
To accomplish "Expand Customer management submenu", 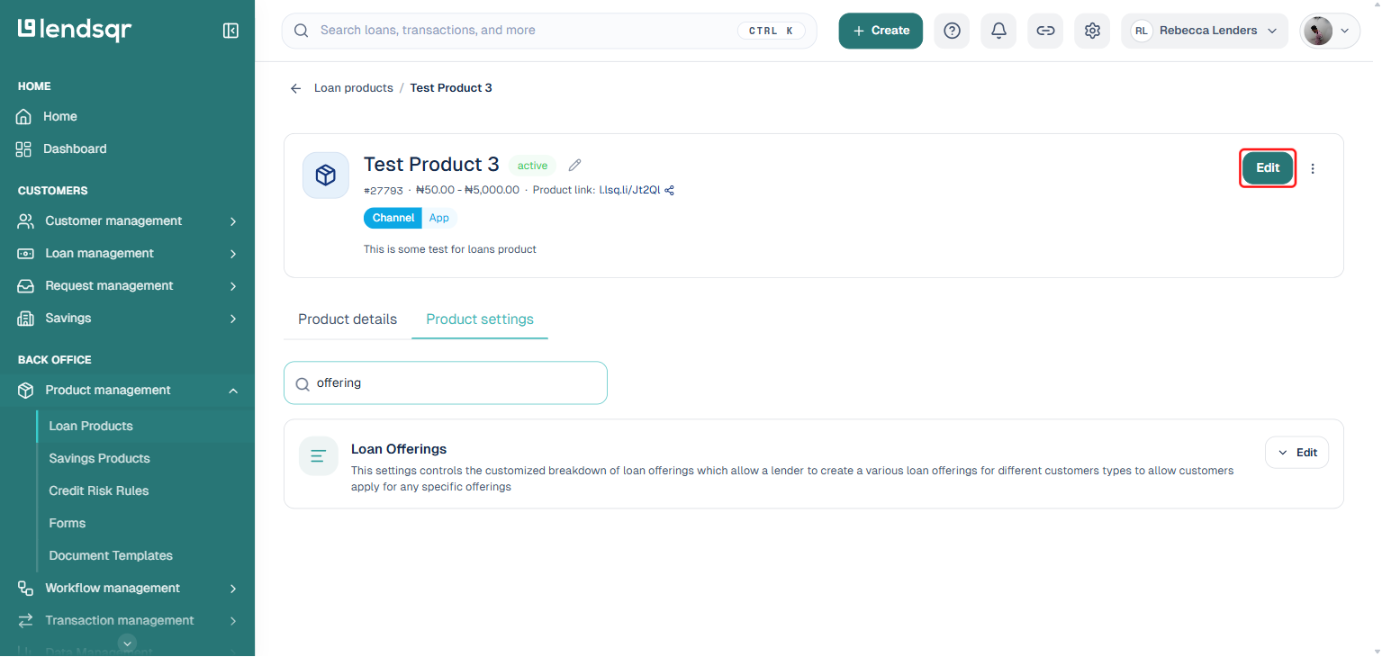I will click(x=233, y=221).
